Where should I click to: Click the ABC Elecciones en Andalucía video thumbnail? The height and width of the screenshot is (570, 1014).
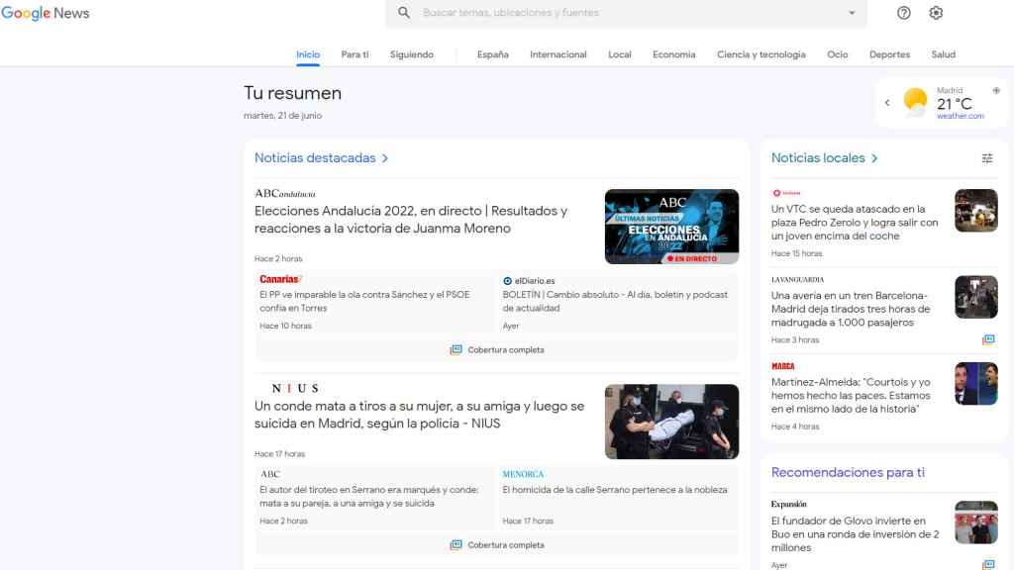671,226
